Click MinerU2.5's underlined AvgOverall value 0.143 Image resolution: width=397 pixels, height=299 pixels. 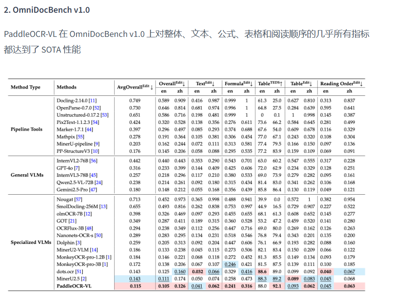coord(135,279)
